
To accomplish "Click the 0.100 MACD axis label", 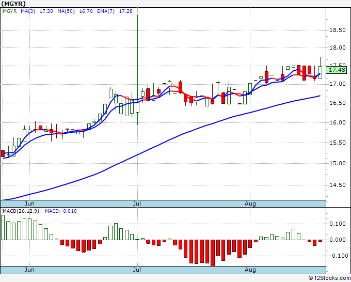I will pos(338,224).
